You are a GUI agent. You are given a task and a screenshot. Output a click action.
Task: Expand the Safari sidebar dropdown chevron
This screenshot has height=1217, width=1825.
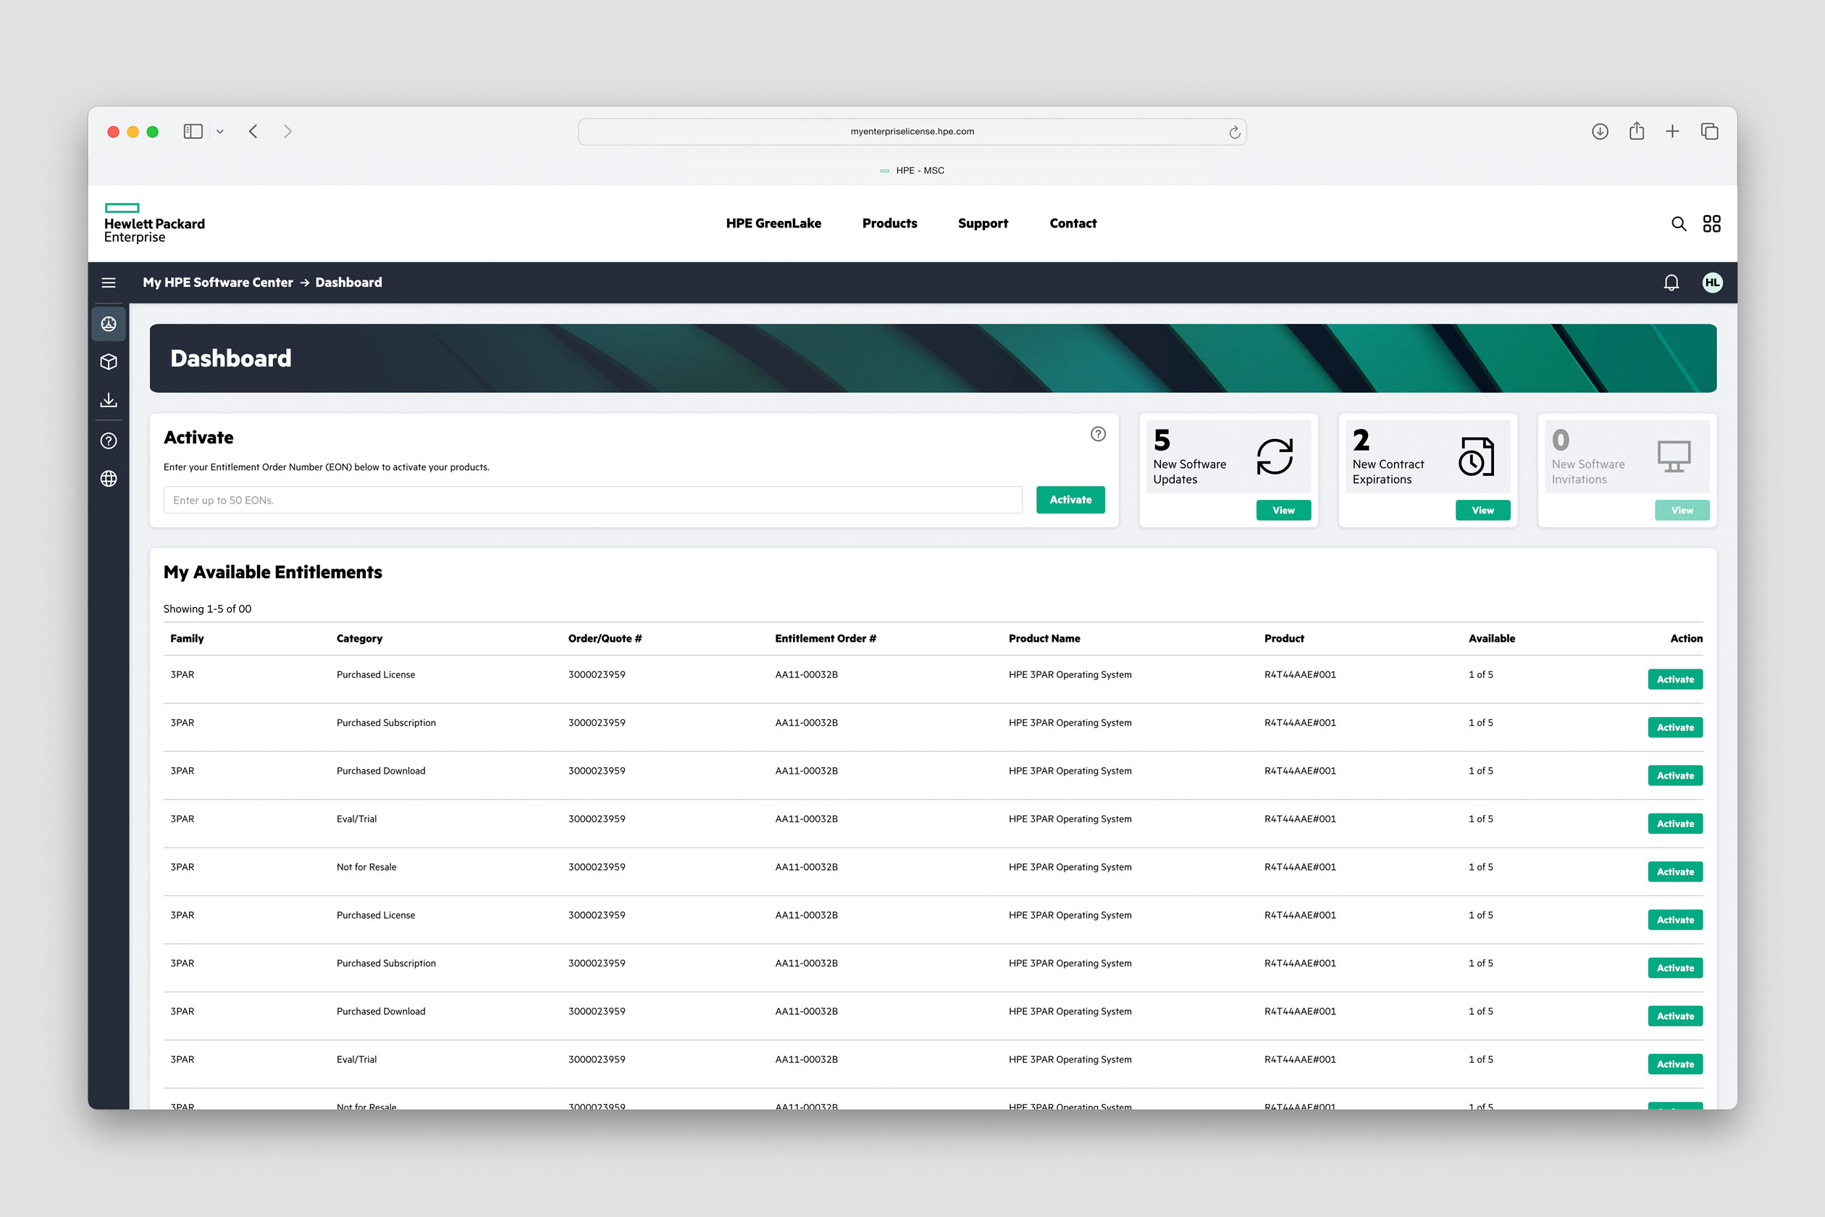pyautogui.click(x=220, y=132)
